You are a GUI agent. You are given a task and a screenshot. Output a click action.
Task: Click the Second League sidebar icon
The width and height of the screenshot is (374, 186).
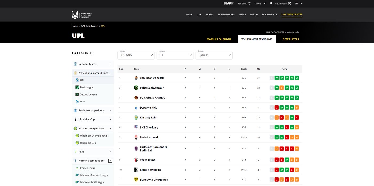pos(77,94)
